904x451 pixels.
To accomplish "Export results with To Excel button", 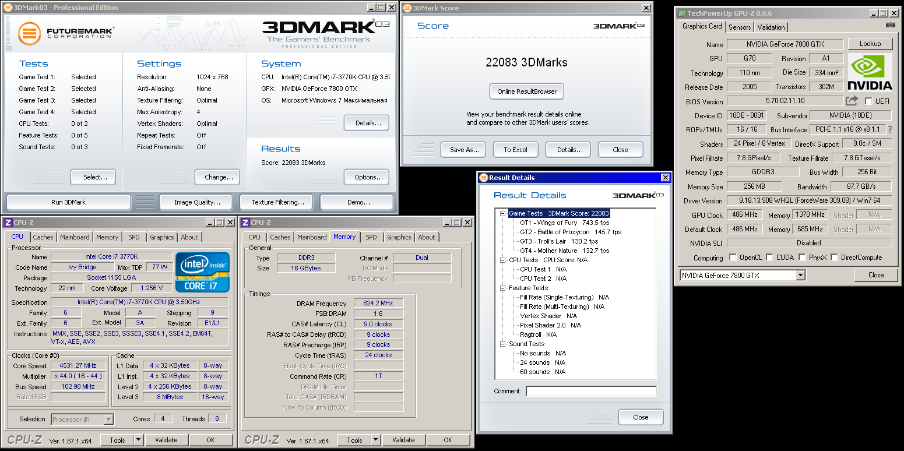I will click(x=516, y=150).
